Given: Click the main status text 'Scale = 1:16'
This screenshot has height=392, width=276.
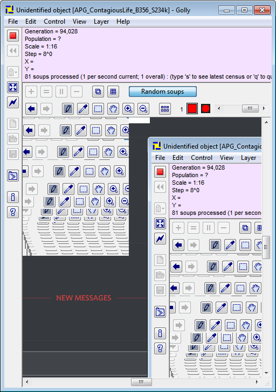Looking at the screenshot, I should [41, 46].
